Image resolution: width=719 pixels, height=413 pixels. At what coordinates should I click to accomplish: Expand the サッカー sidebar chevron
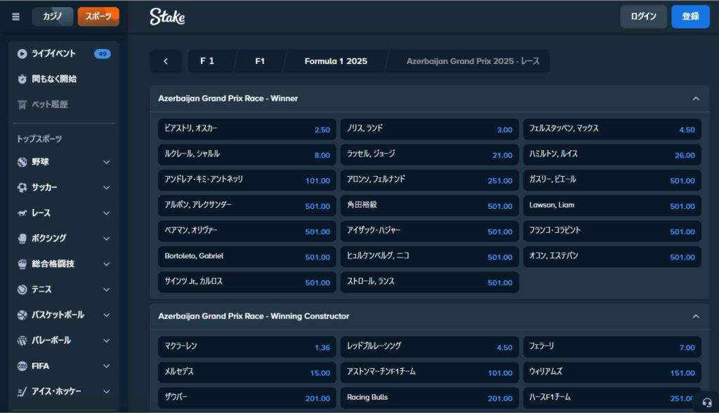coord(107,188)
